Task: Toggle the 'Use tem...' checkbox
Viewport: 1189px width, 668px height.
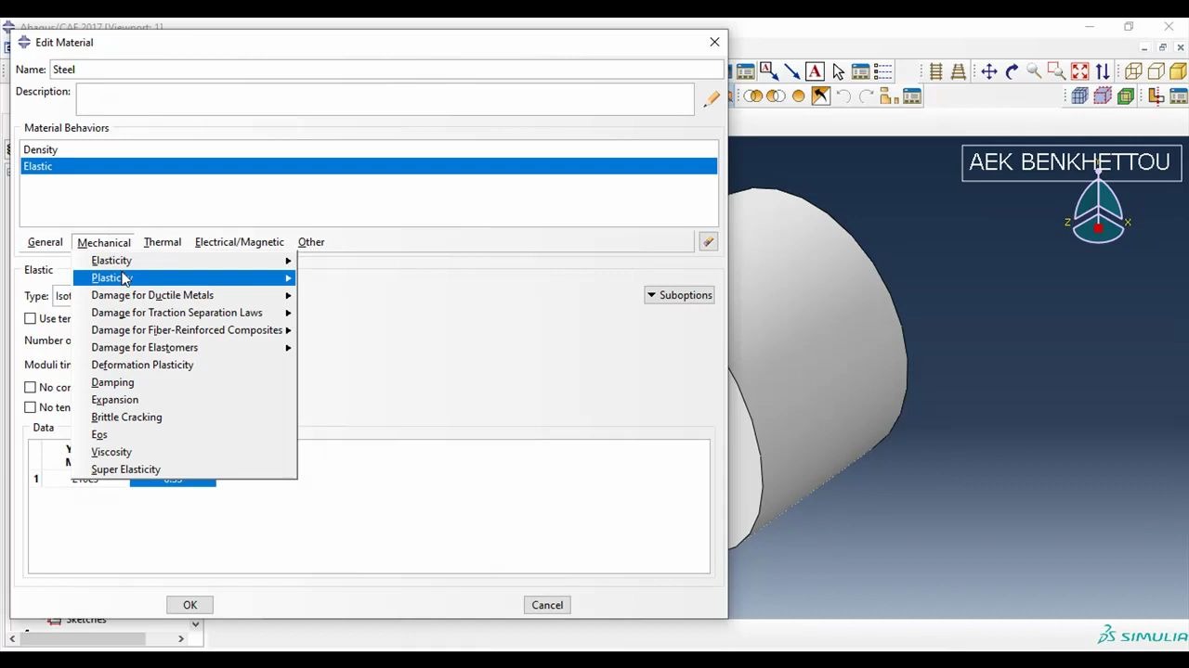Action: click(31, 319)
